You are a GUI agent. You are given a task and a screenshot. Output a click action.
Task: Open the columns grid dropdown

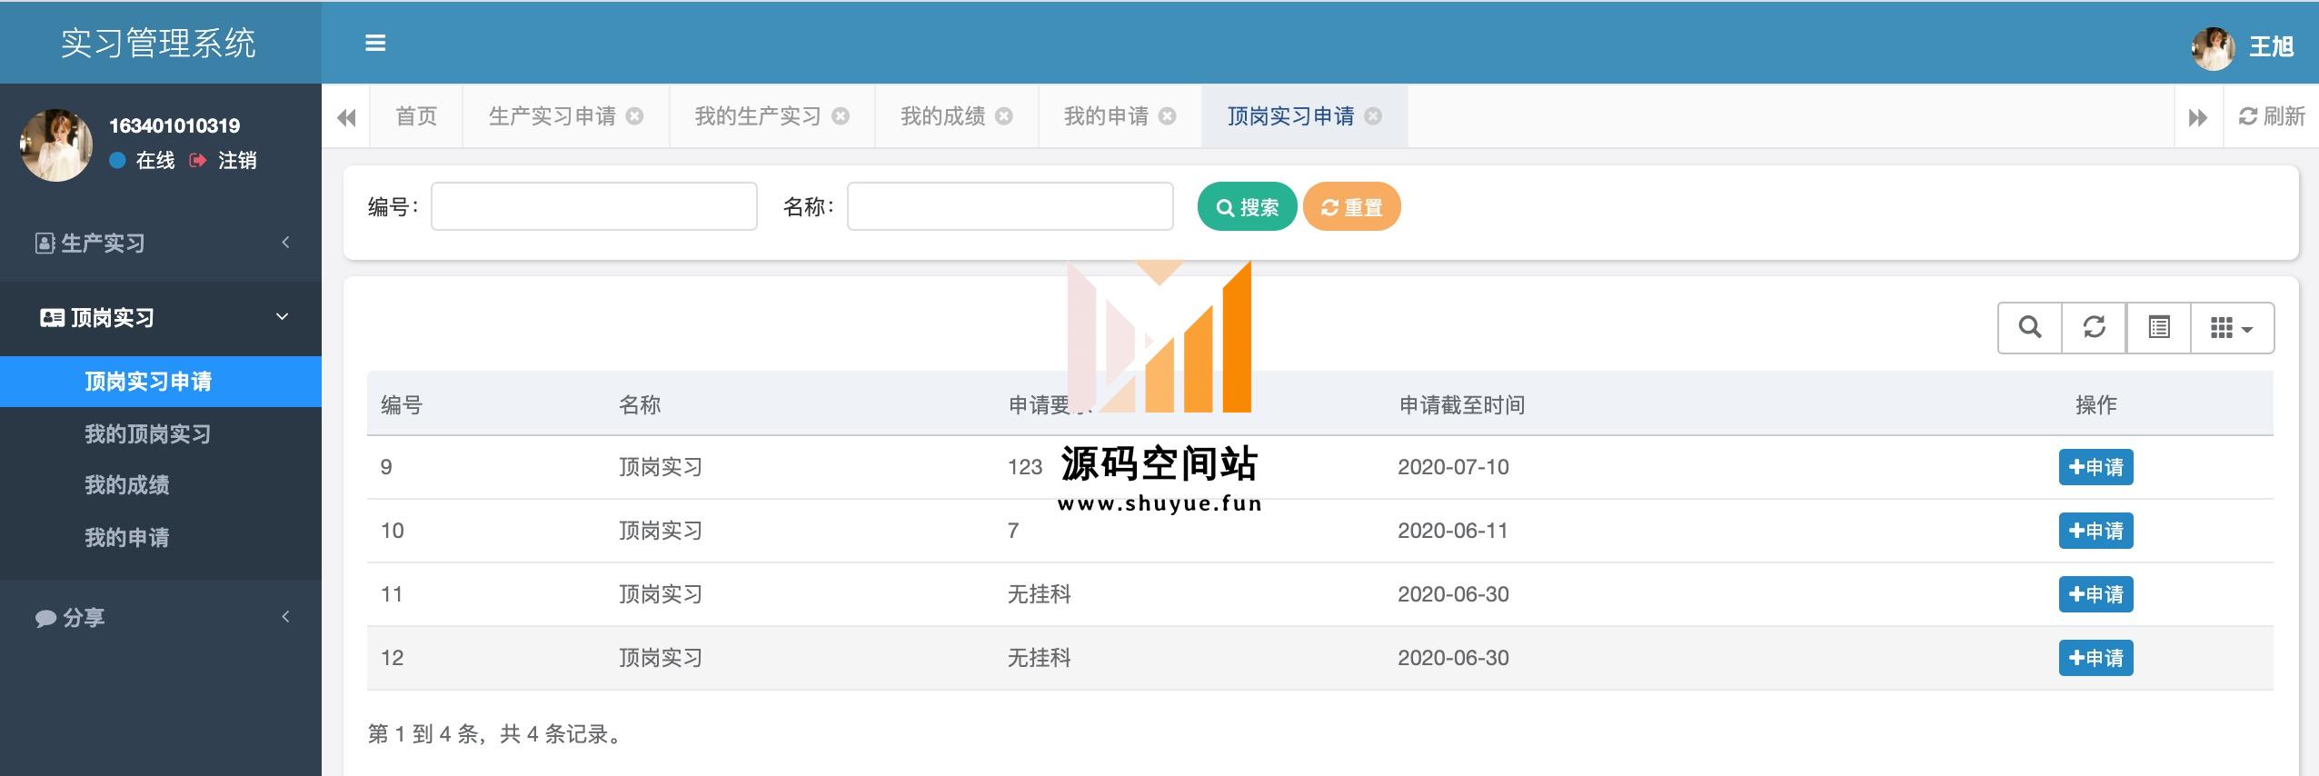(x=2232, y=327)
